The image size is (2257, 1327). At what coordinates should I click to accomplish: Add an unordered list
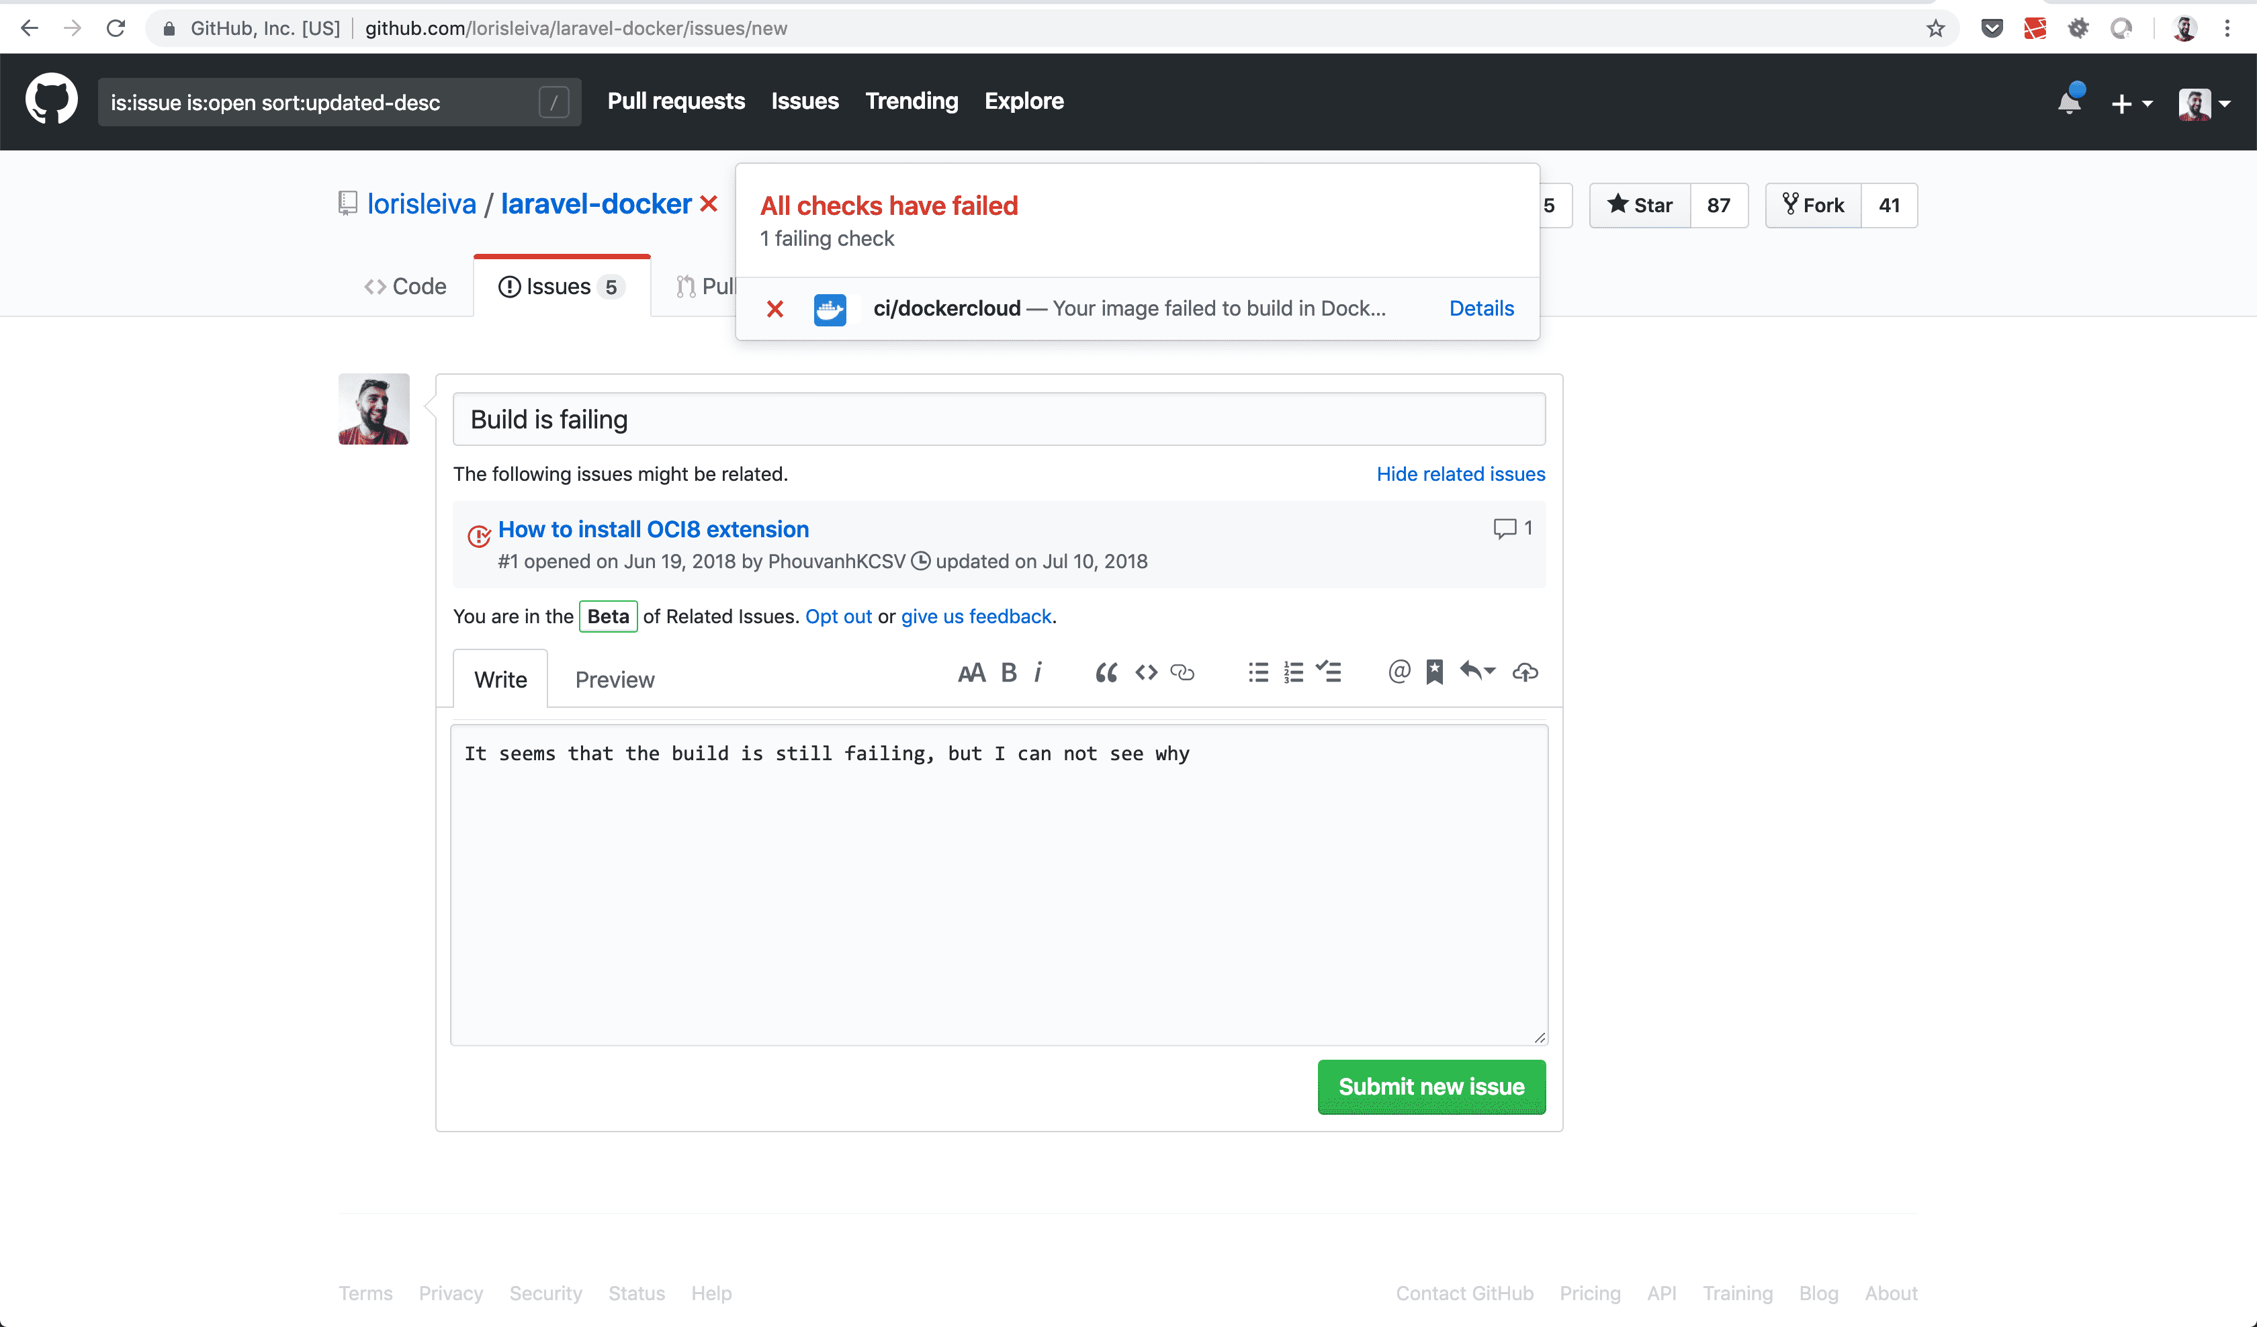pyautogui.click(x=1257, y=672)
